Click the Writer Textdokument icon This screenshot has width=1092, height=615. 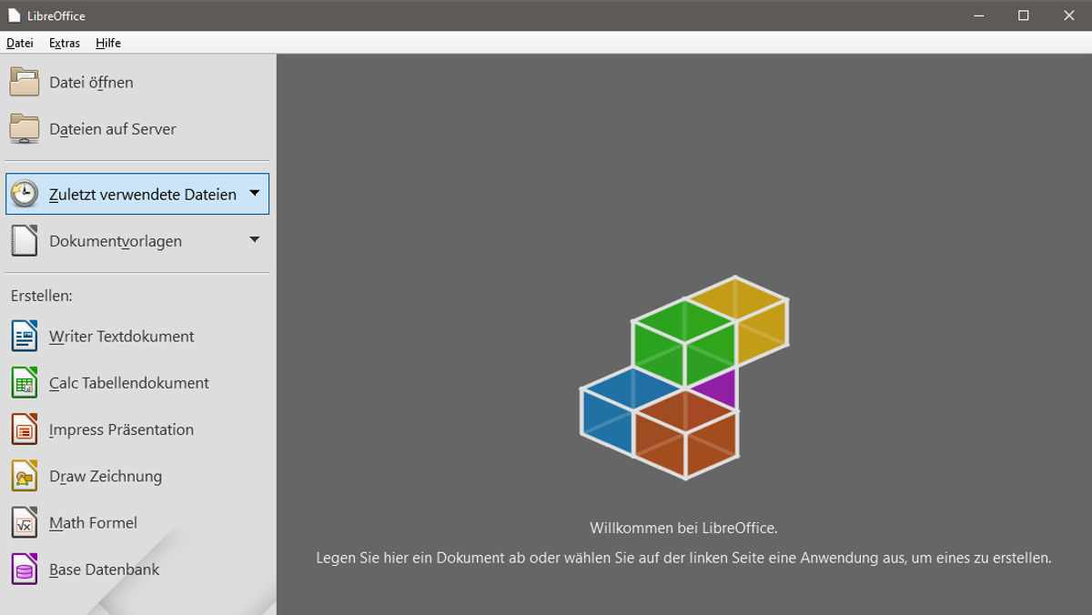pyautogui.click(x=25, y=336)
